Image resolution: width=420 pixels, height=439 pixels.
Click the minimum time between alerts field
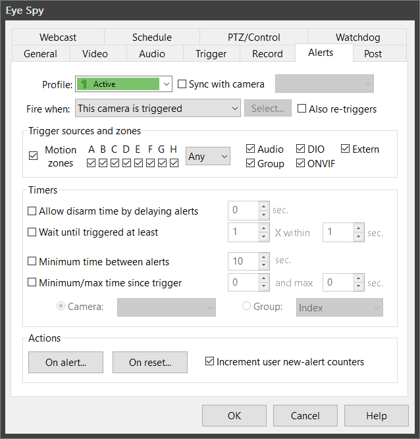[244, 261]
